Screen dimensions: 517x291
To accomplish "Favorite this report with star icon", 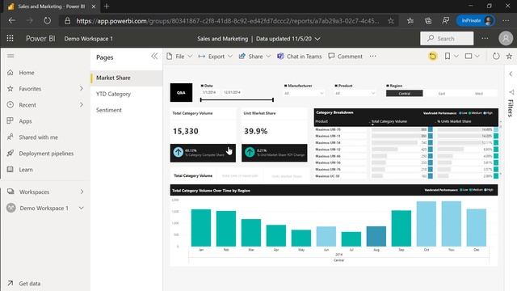I will point(509,57).
